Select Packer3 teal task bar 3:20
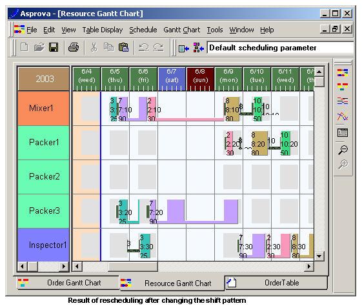This screenshot has width=362, height=308. coord(123,212)
